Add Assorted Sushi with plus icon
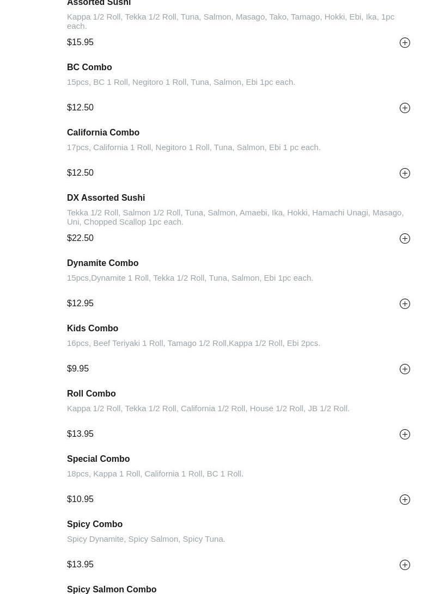Screen dimensions: 427x594 (405, 42)
